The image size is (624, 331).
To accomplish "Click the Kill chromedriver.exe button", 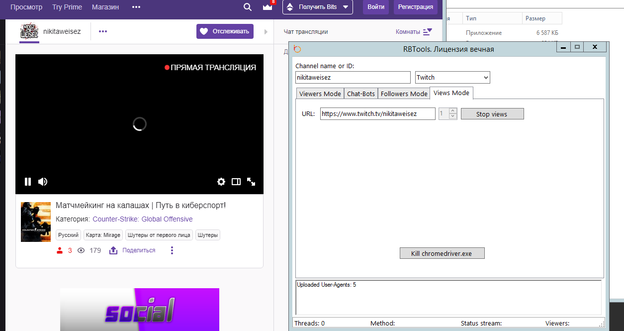I will pyautogui.click(x=442, y=253).
